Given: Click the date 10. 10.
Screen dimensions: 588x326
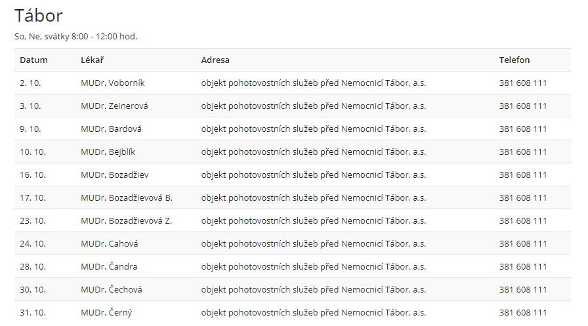Looking at the screenshot, I should (33, 152).
